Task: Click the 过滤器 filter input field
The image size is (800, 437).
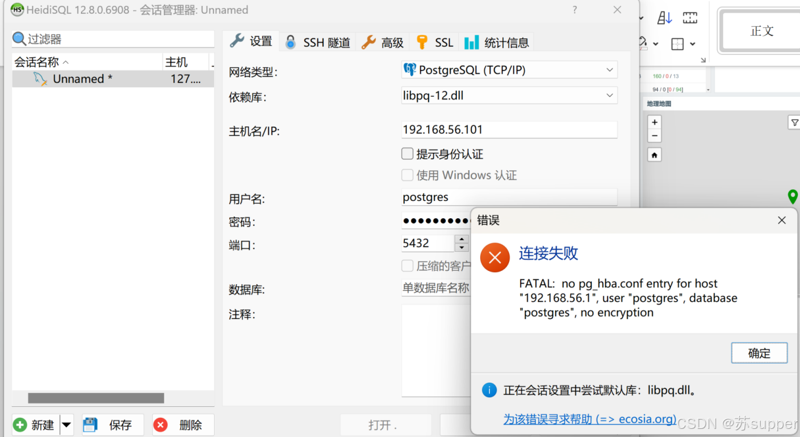Action: click(113, 39)
